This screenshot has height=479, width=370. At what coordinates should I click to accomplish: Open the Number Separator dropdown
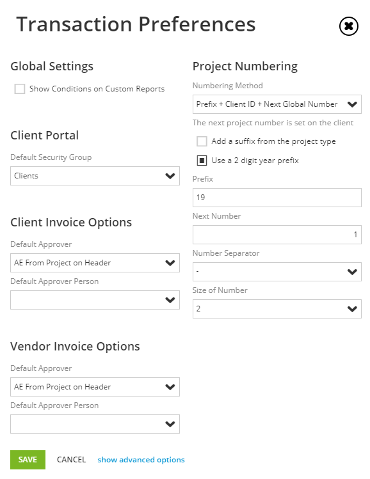pyautogui.click(x=277, y=272)
